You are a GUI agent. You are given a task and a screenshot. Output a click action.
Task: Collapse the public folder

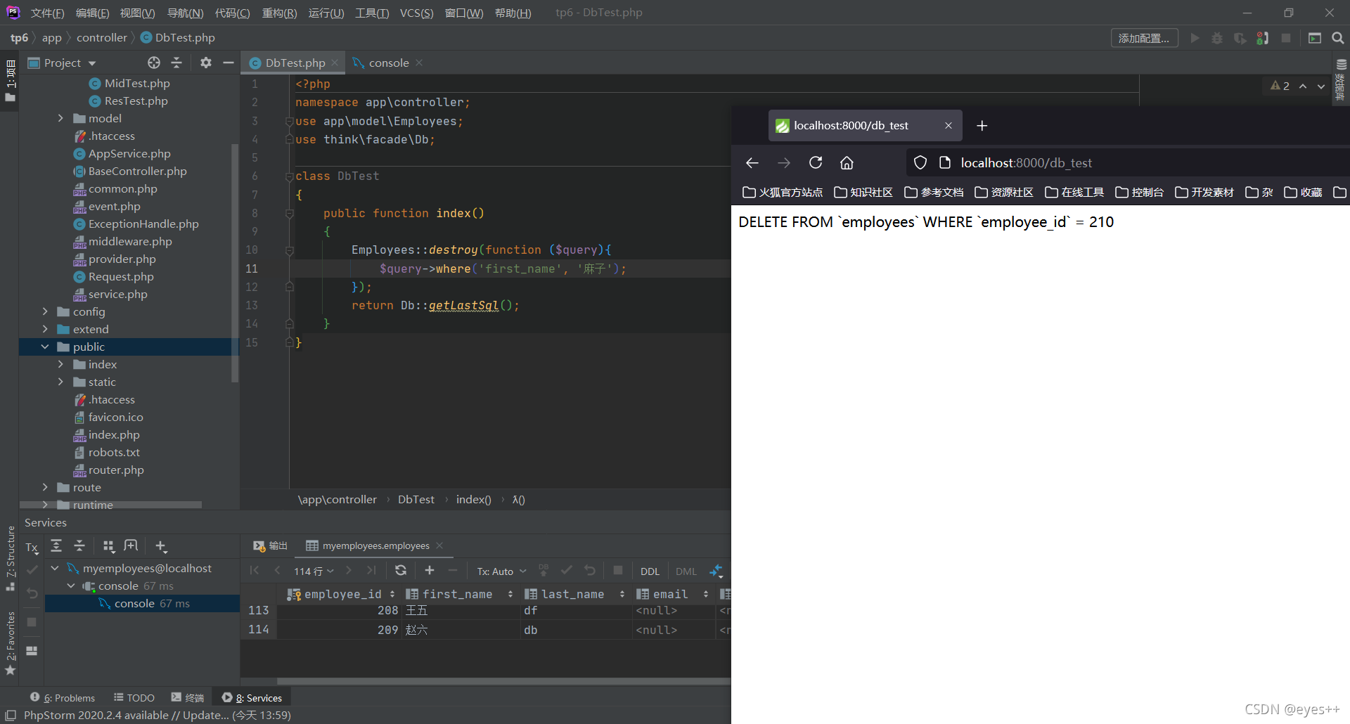click(x=45, y=347)
